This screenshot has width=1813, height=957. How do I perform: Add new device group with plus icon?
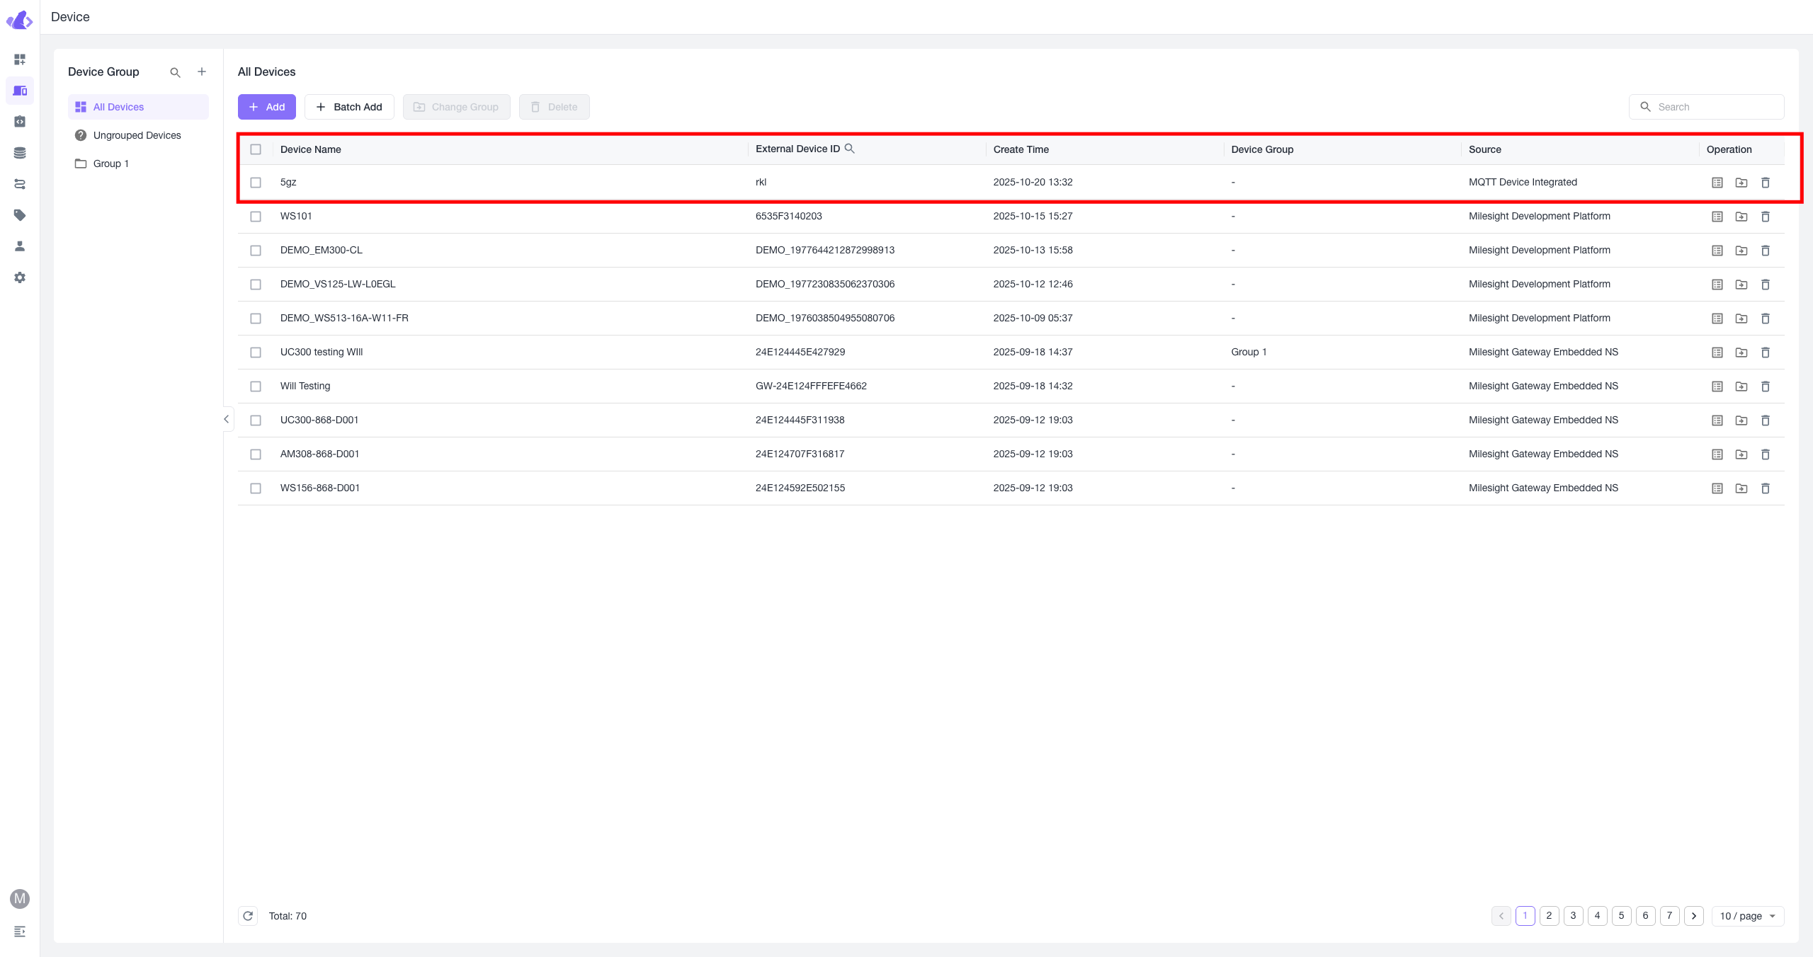[202, 72]
